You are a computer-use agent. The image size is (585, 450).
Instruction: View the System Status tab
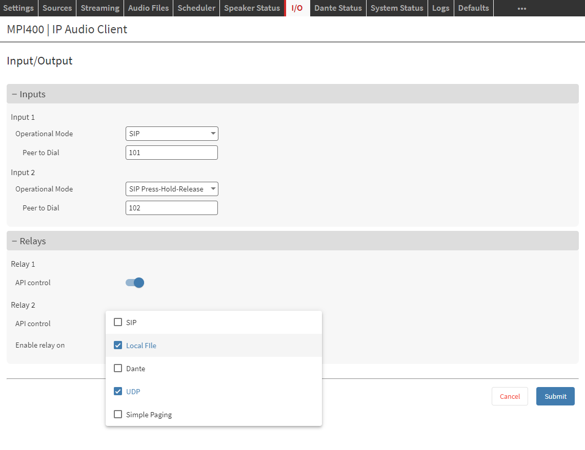click(x=397, y=8)
